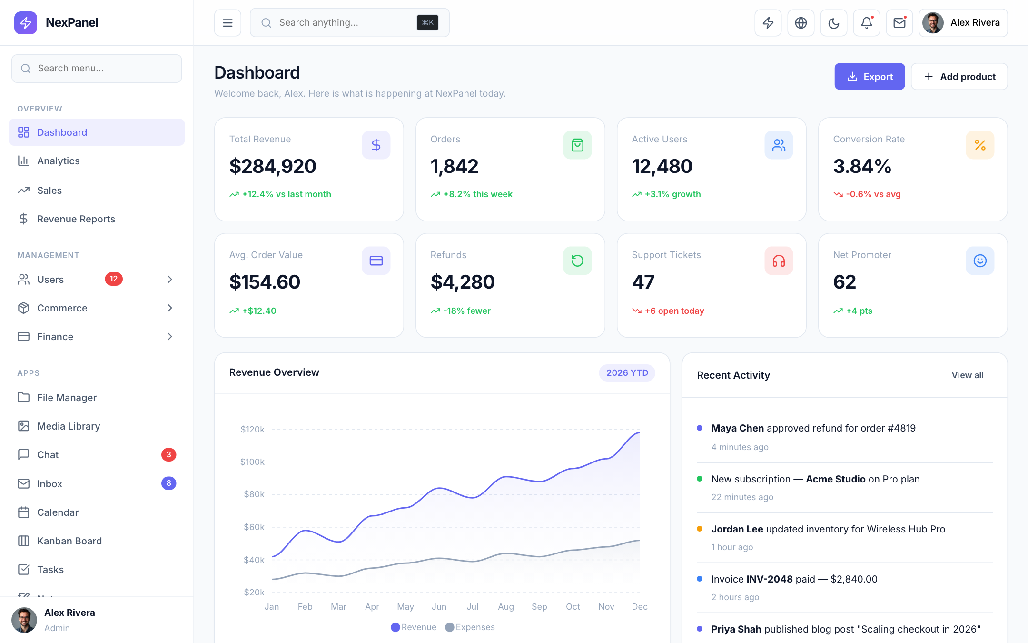This screenshot has width=1028, height=643.
Task: Click the red 12 badge next to Users
Action: coord(114,279)
